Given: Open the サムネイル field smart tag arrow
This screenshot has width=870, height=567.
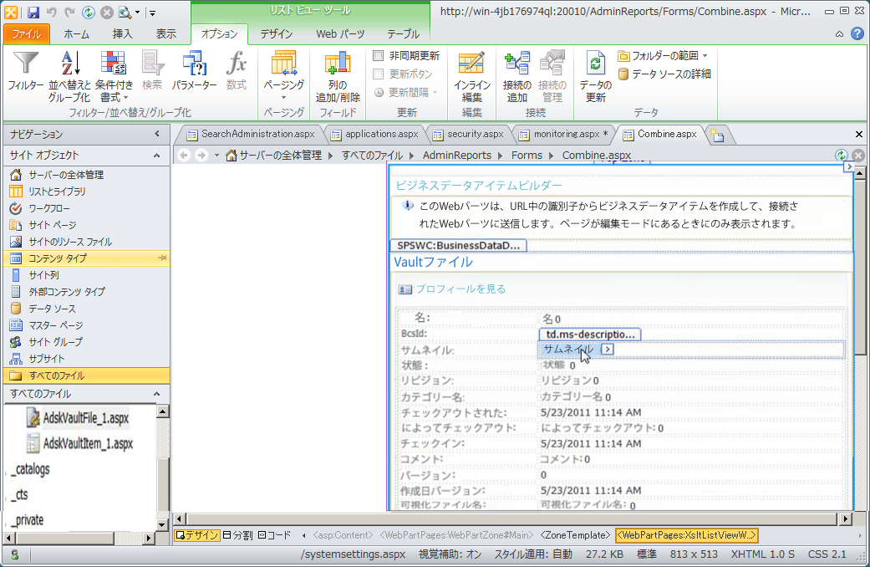Looking at the screenshot, I should (608, 350).
